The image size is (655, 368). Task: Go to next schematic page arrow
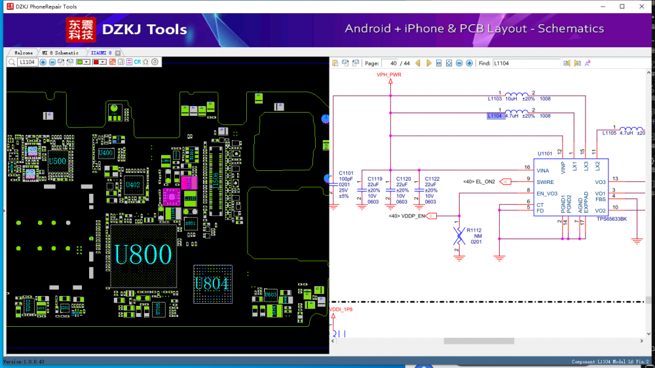tap(429, 63)
